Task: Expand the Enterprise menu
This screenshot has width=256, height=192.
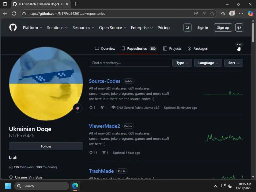Action: (x=142, y=27)
